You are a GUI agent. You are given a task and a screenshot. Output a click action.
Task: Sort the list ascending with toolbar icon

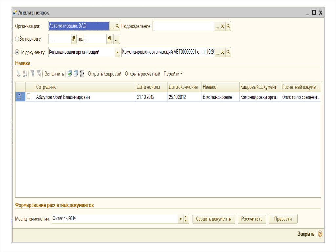[x=18, y=74]
